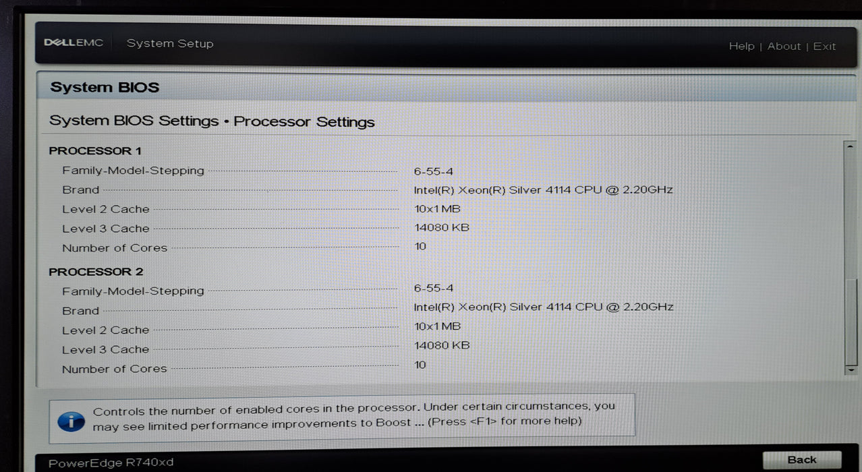Click Processor 2 Xeon Silver 4114 brand value

[544, 307]
